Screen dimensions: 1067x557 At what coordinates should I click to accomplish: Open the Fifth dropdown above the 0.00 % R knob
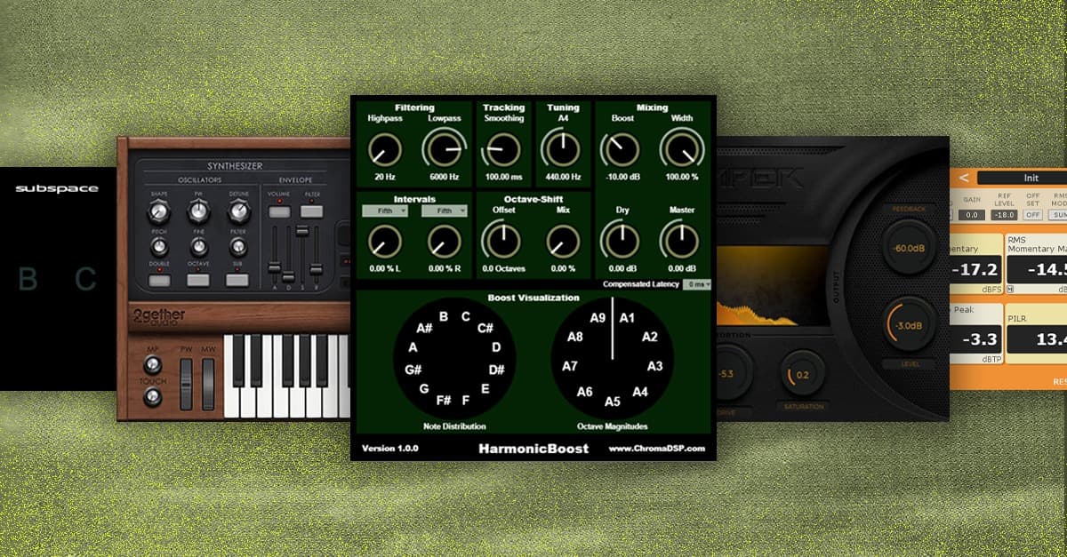pyautogui.click(x=444, y=211)
